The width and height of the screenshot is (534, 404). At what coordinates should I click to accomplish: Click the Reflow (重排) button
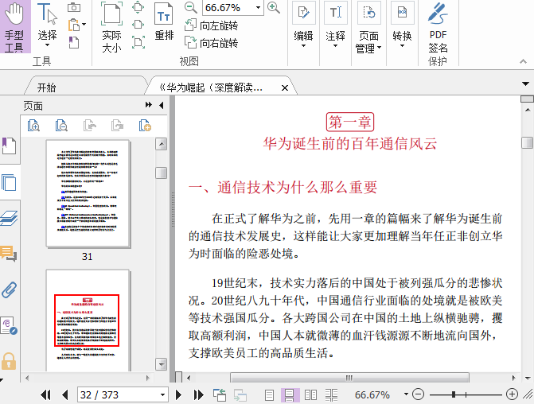point(164,21)
